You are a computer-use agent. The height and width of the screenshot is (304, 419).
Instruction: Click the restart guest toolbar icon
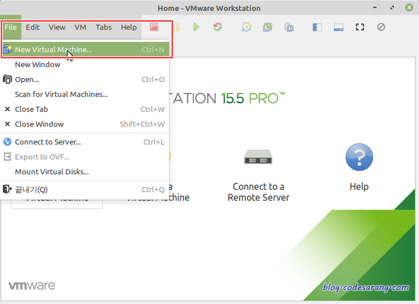click(x=218, y=27)
